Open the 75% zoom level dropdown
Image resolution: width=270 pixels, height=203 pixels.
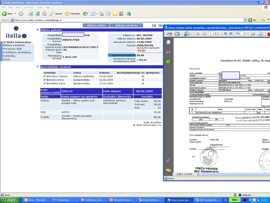pos(245,34)
